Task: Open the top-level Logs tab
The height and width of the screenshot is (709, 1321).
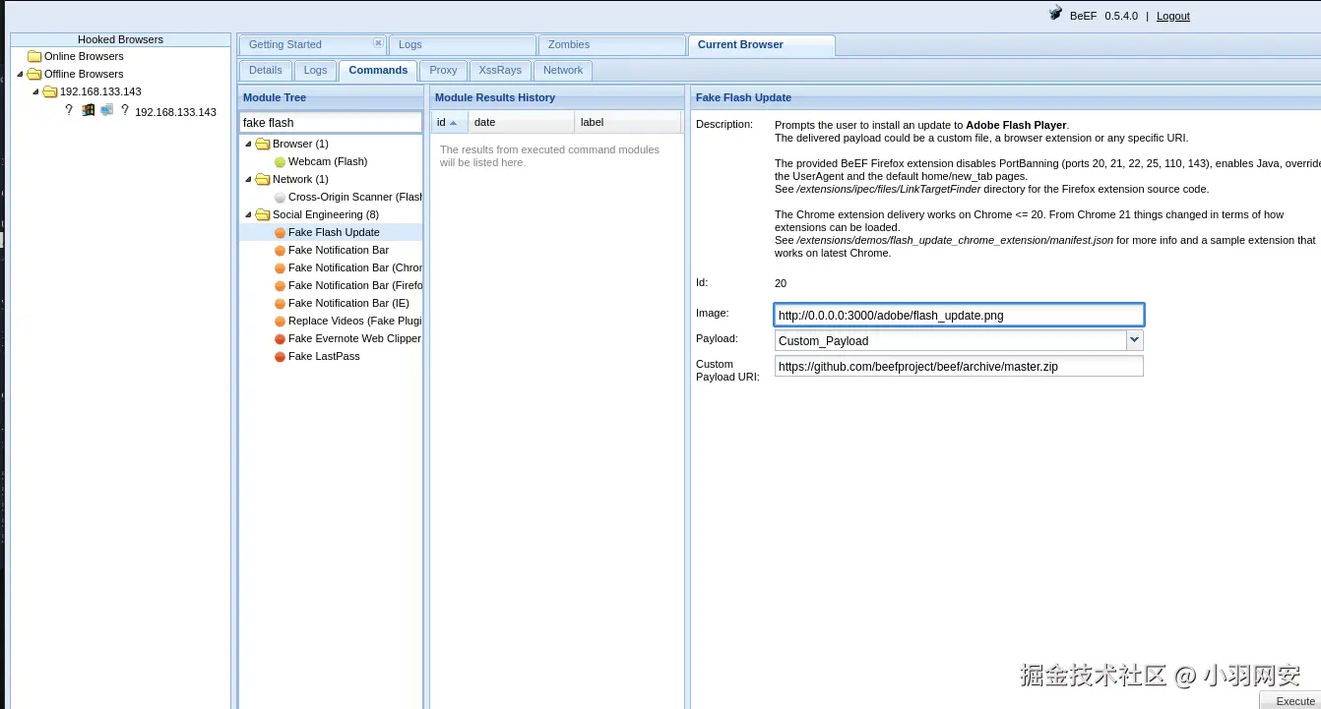Action: 463,44
